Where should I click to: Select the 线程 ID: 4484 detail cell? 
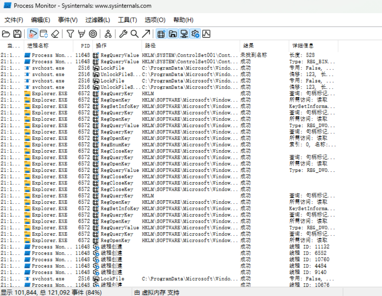coord(308,266)
